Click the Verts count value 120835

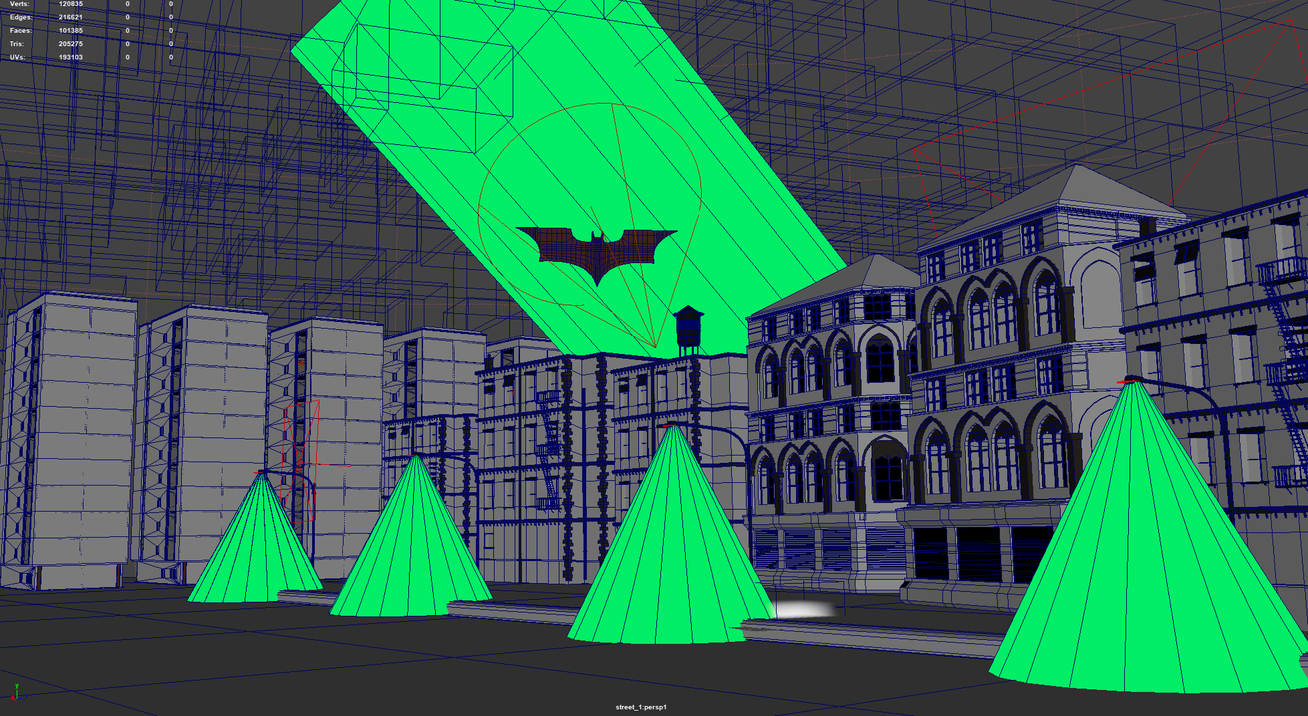click(x=71, y=4)
